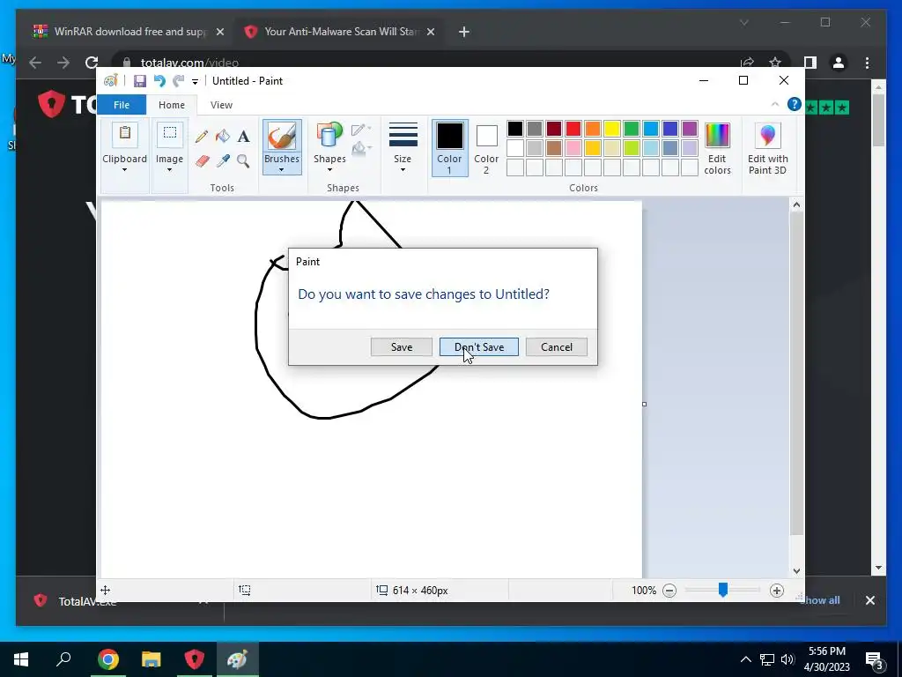The width and height of the screenshot is (902, 677).
Task: Click the Select rectangle icon under Image
Action: click(x=170, y=134)
